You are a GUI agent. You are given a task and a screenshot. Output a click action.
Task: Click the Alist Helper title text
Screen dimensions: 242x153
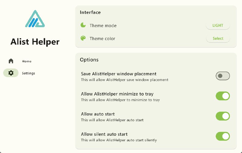(35, 42)
